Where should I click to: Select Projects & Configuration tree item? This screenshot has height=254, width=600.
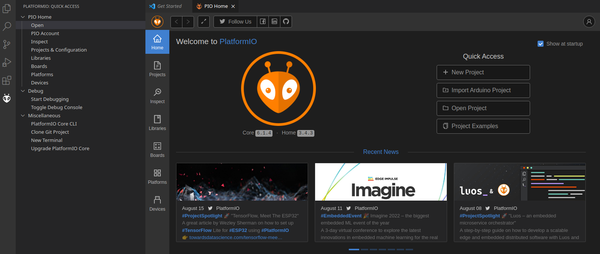point(80,50)
